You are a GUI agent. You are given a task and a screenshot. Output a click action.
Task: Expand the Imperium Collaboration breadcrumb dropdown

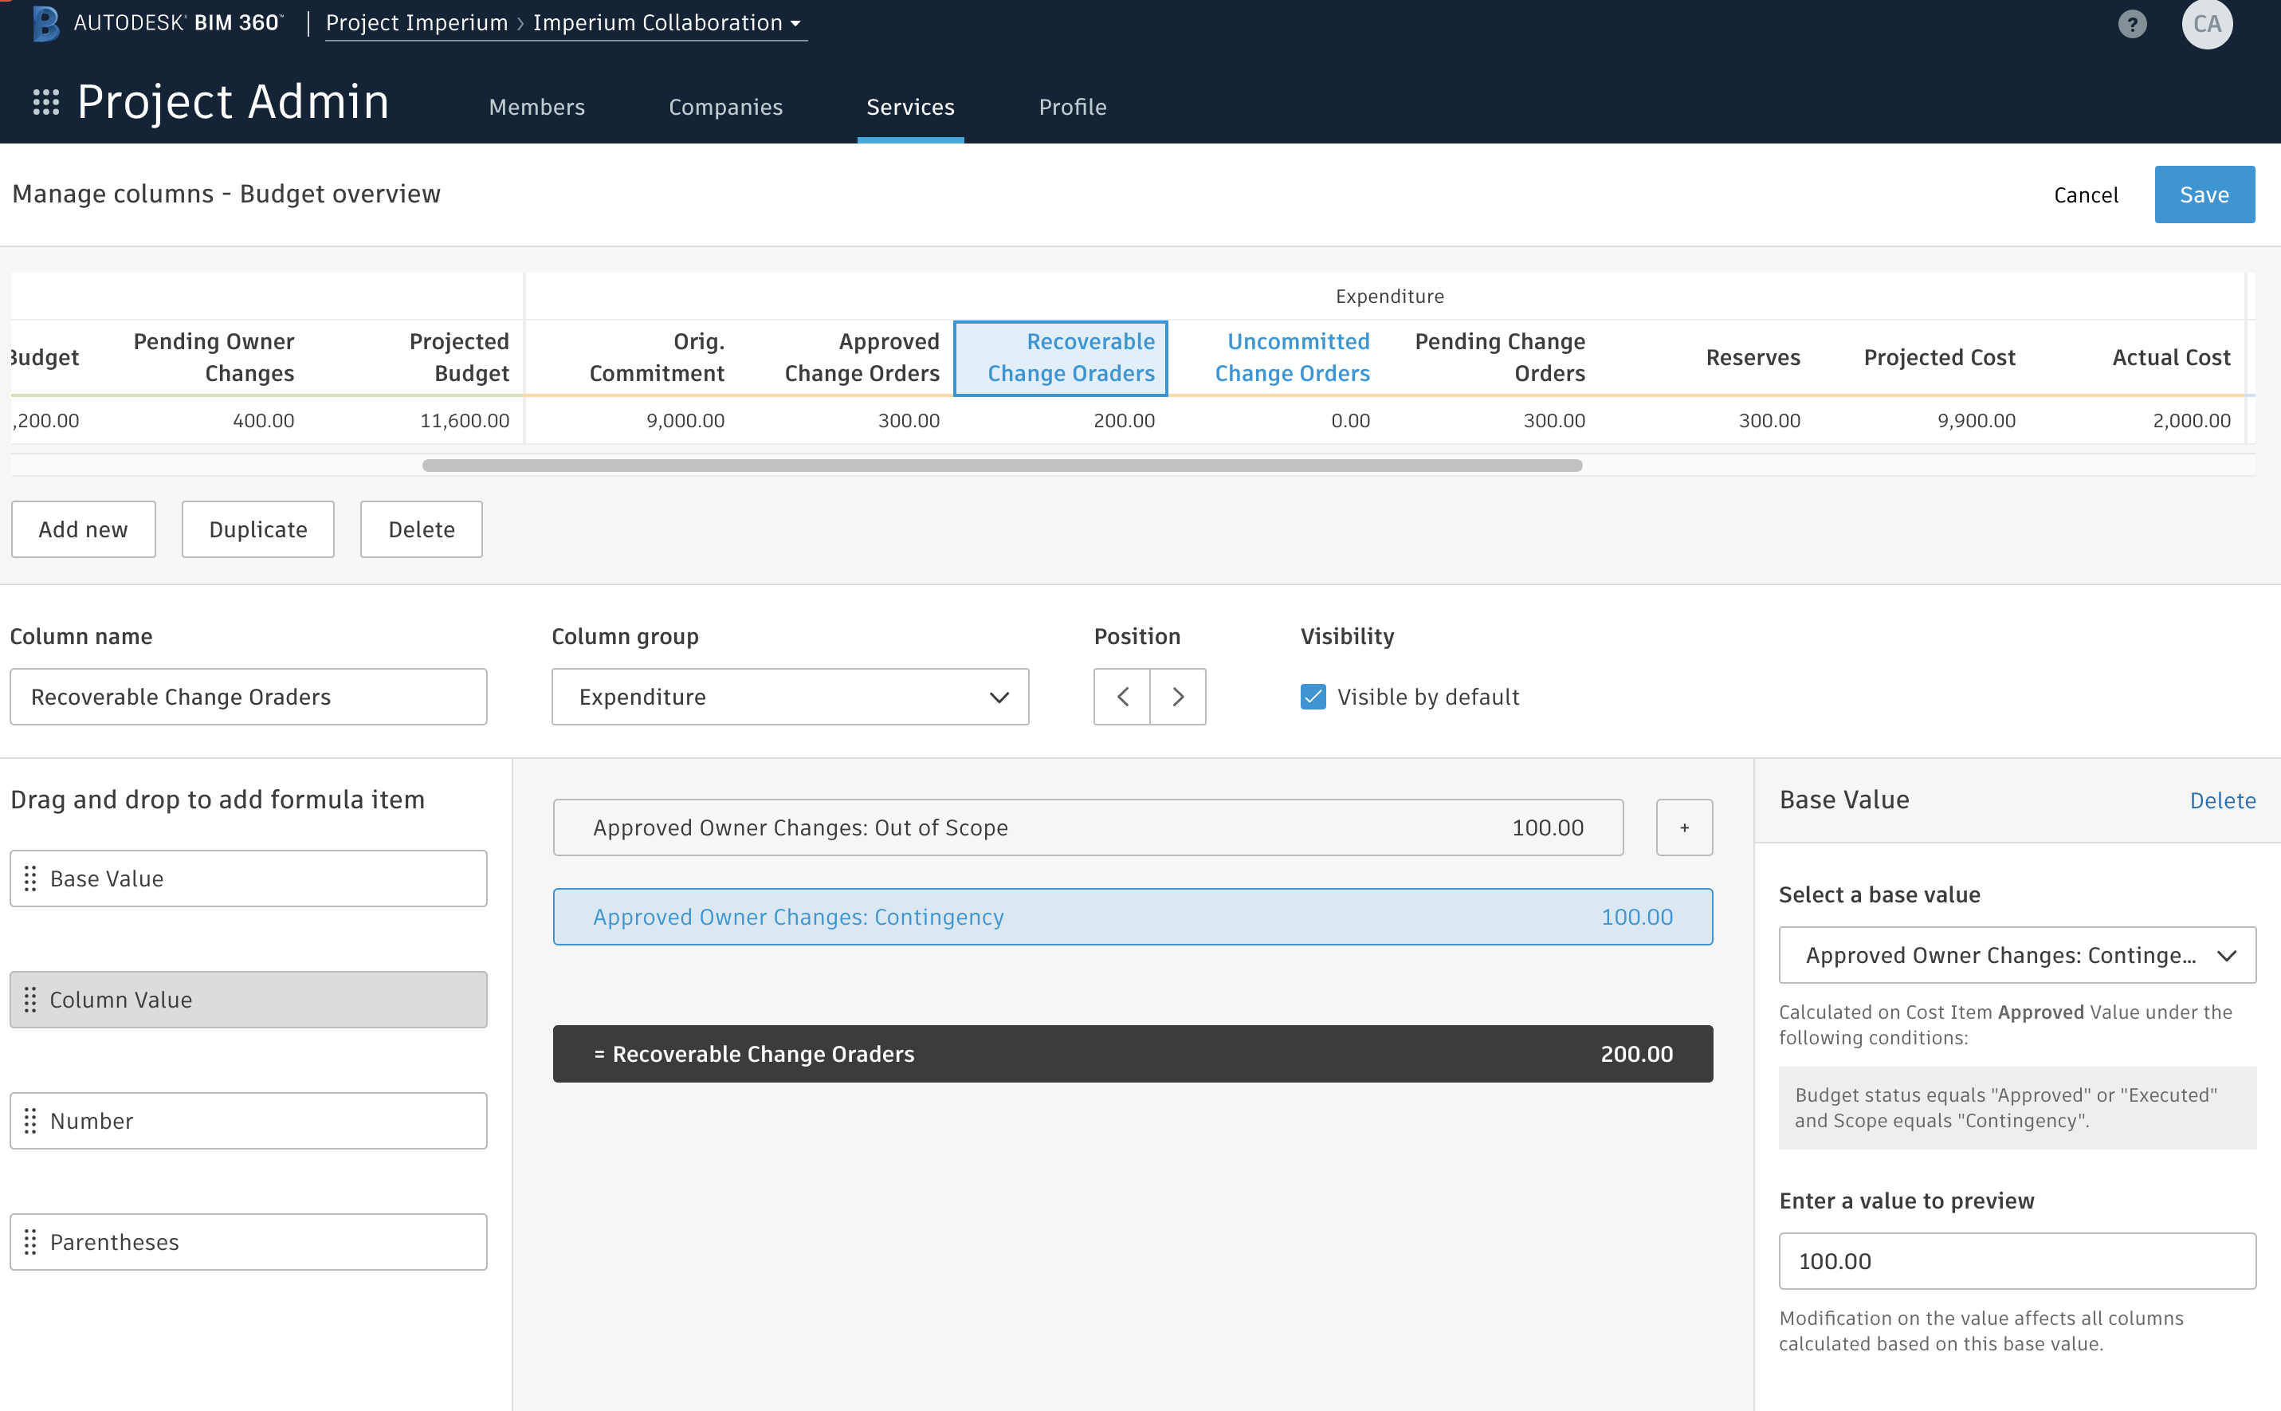797,23
